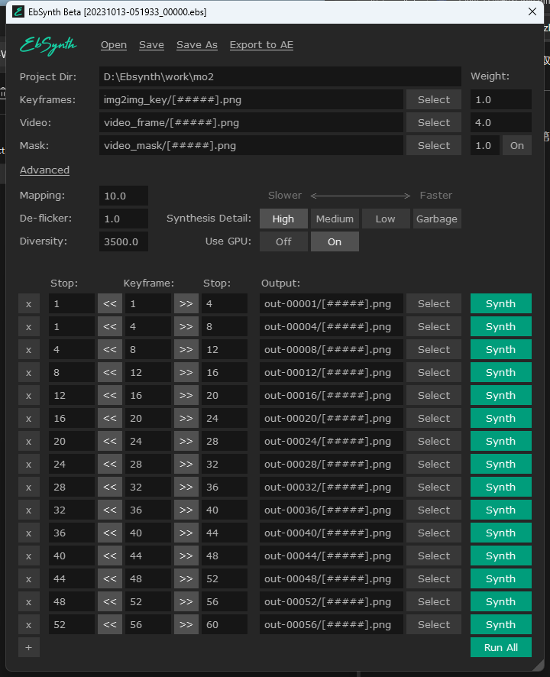Synth the out-00056 output row
550x677 pixels.
[501, 624]
